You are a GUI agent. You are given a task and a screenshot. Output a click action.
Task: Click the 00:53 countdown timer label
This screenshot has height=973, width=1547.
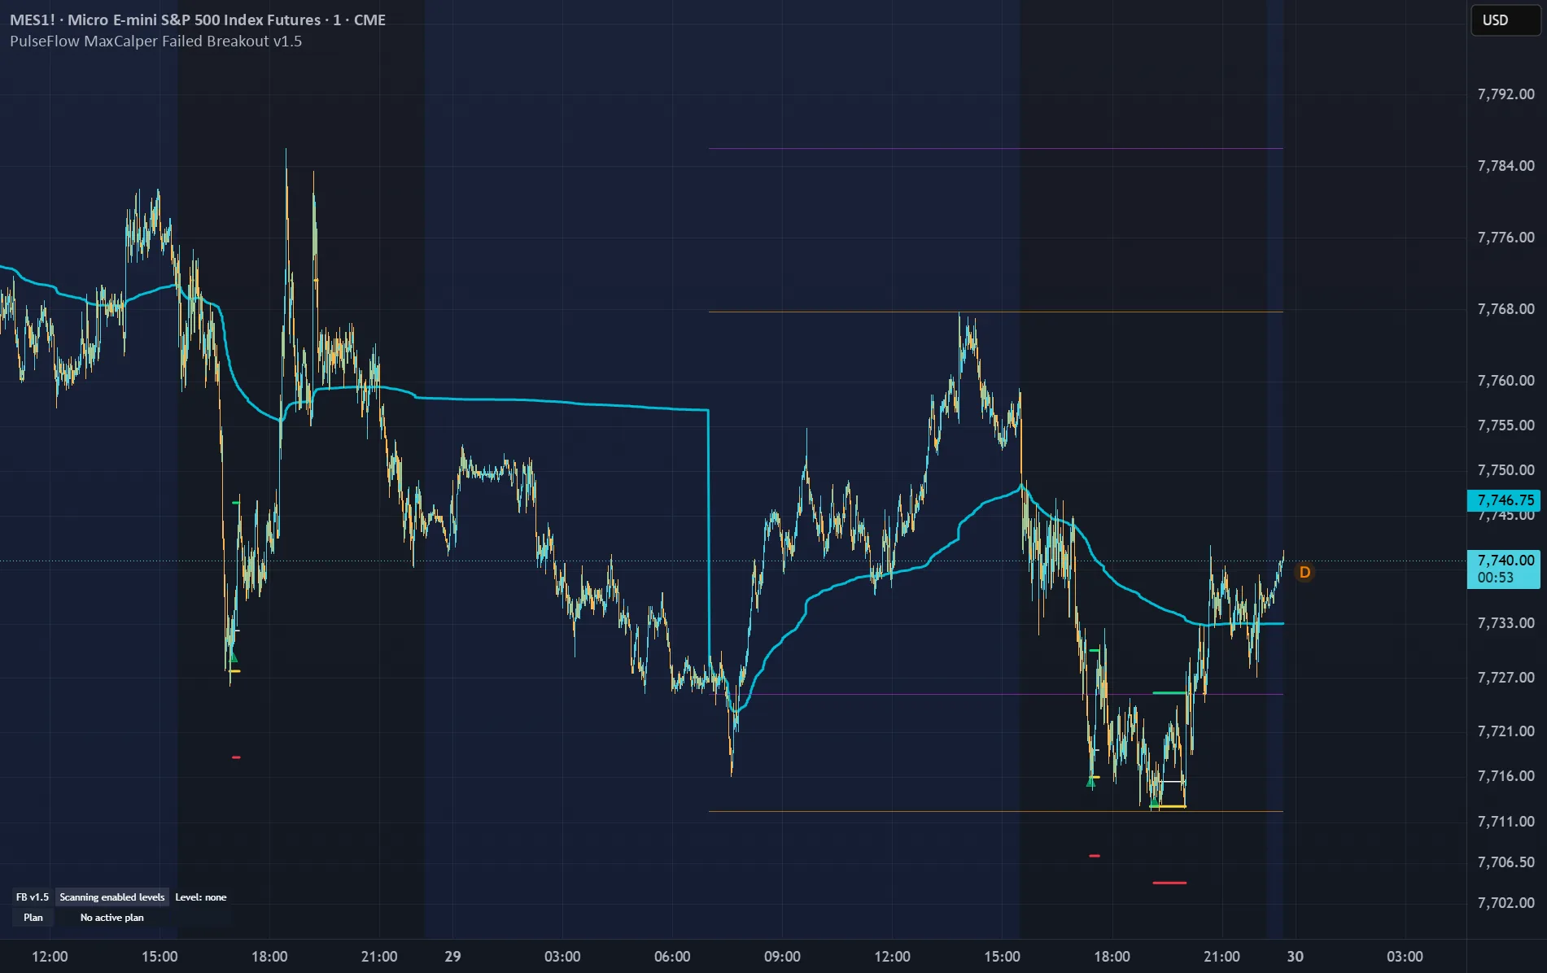(x=1496, y=578)
